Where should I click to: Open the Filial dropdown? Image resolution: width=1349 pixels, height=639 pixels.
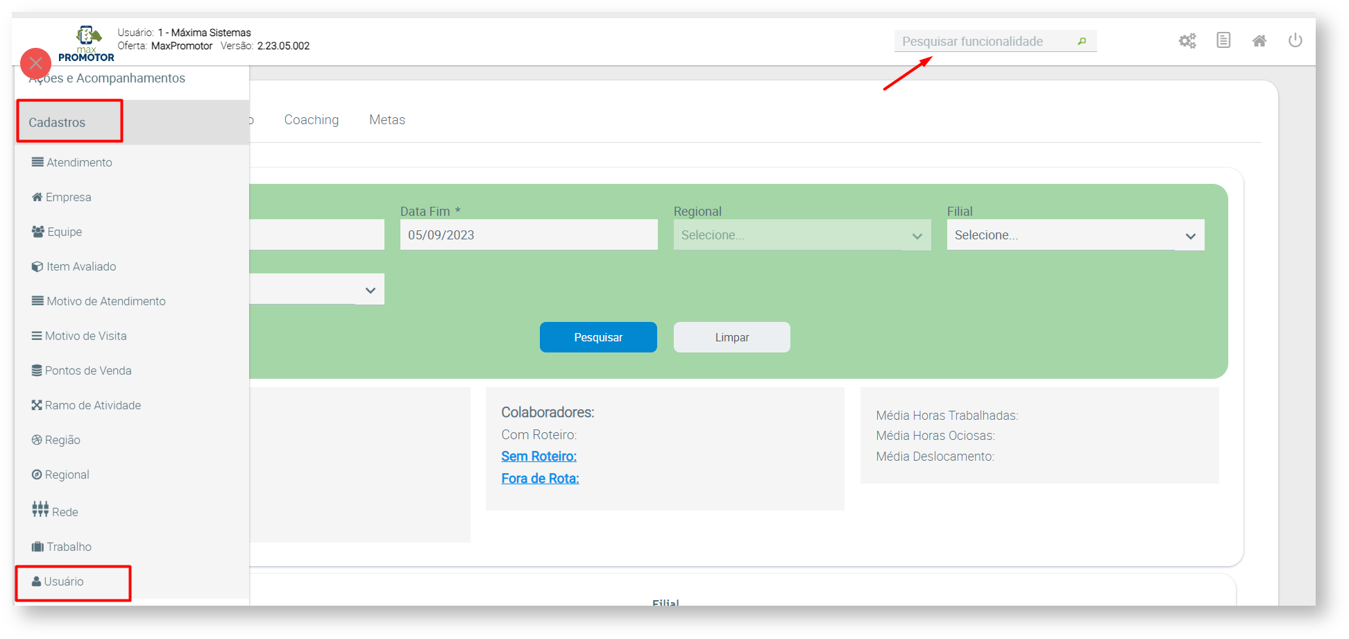(1076, 235)
